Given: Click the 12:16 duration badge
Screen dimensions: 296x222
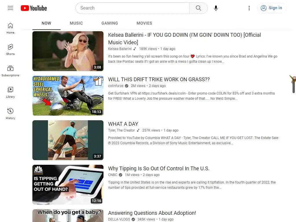Looking at the screenshot, I should pos(97,201).
